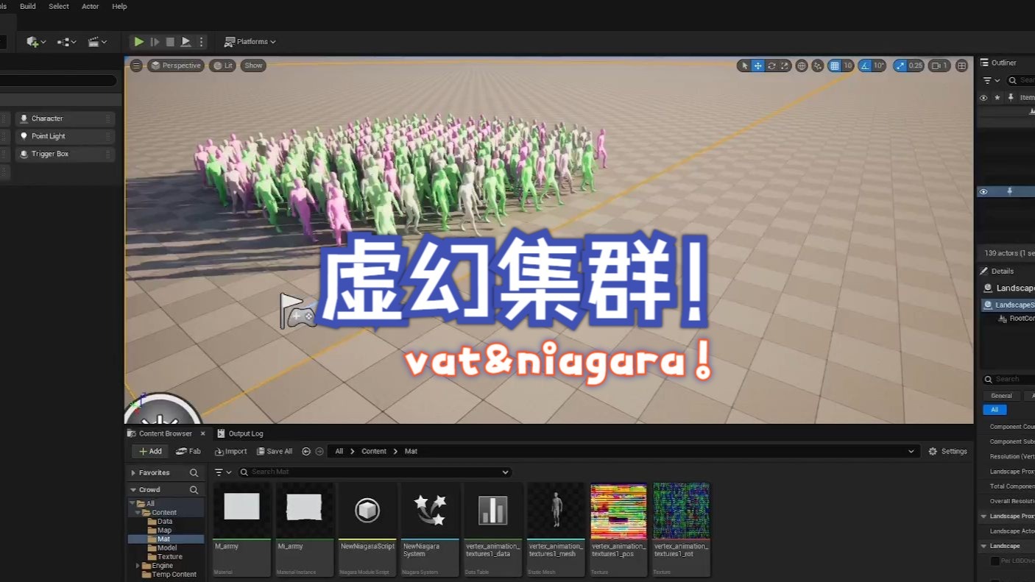Viewport: 1035px width, 582px height.
Task: Select the Texture folder in tree
Action: (170, 557)
